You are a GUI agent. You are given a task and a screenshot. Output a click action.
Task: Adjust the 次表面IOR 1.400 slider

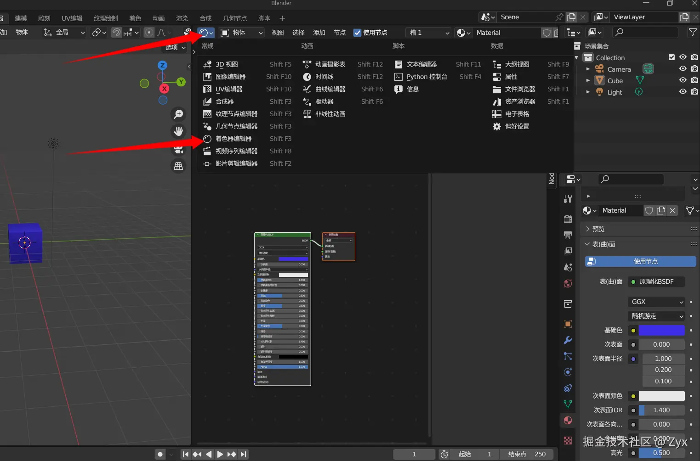(x=662, y=410)
